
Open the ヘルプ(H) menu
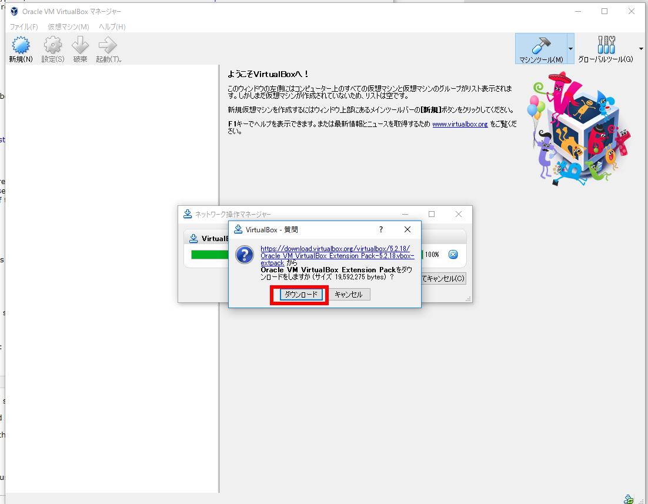pyautogui.click(x=112, y=27)
